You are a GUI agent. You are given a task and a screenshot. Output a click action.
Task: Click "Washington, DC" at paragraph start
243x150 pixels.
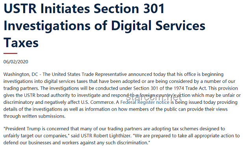(x=20, y=74)
